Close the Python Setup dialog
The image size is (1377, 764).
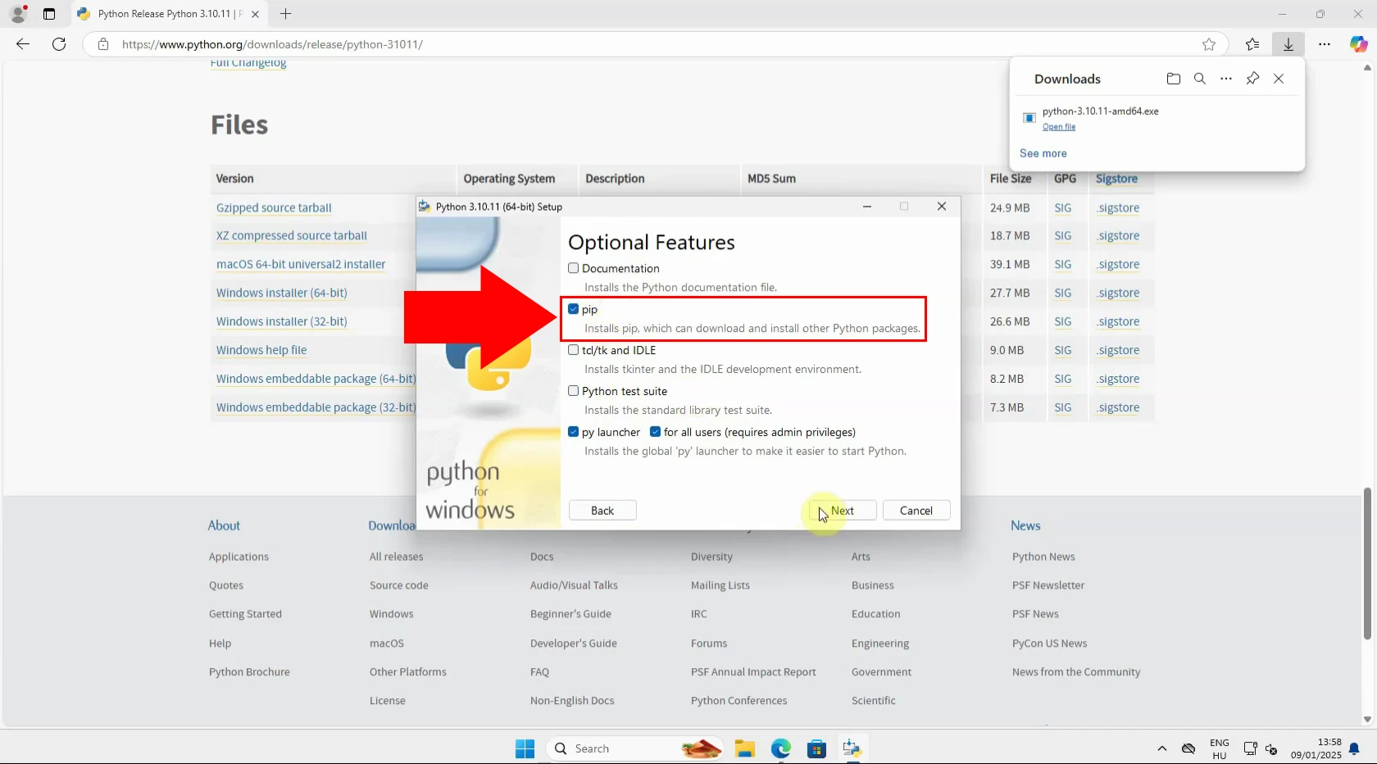tap(942, 207)
